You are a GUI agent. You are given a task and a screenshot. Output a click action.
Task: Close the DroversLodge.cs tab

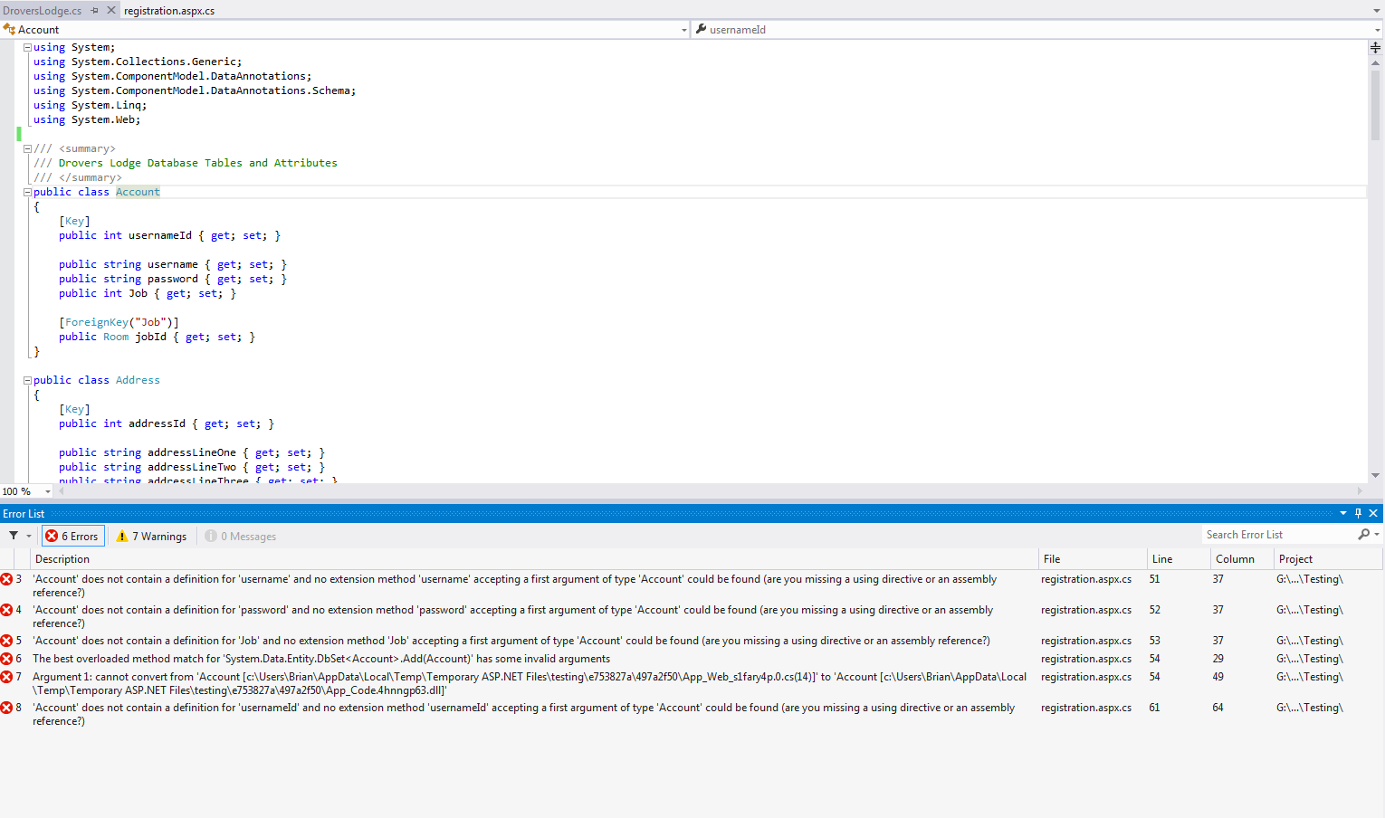tap(111, 11)
